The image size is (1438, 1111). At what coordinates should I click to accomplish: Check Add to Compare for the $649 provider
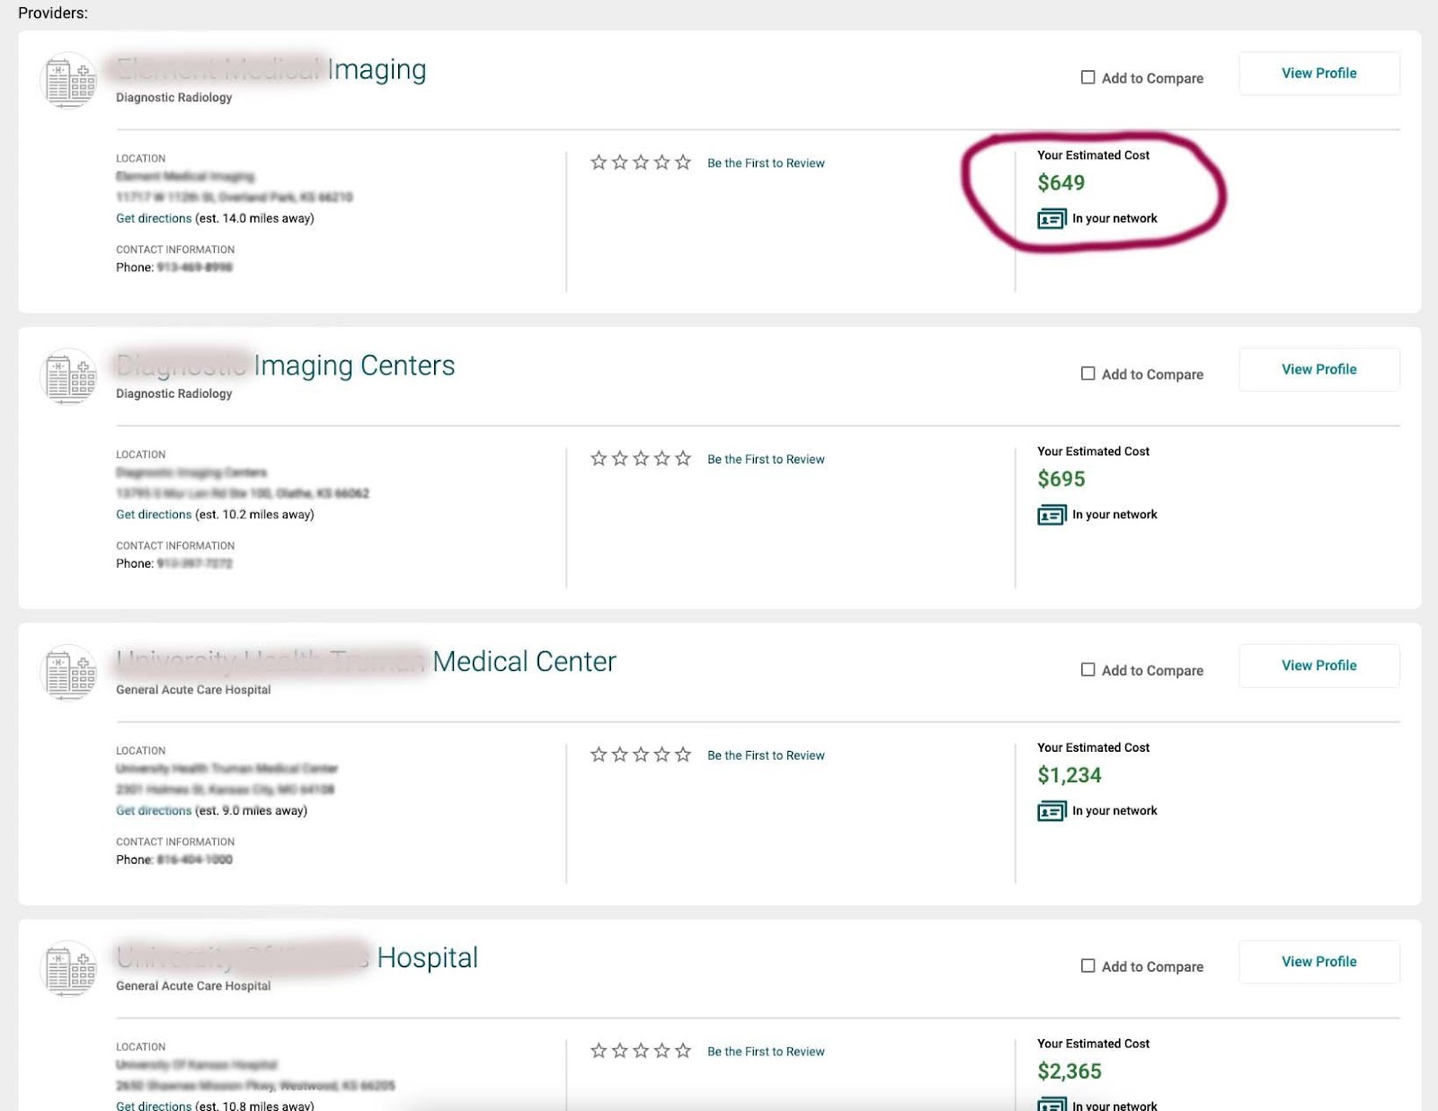pyautogui.click(x=1087, y=77)
